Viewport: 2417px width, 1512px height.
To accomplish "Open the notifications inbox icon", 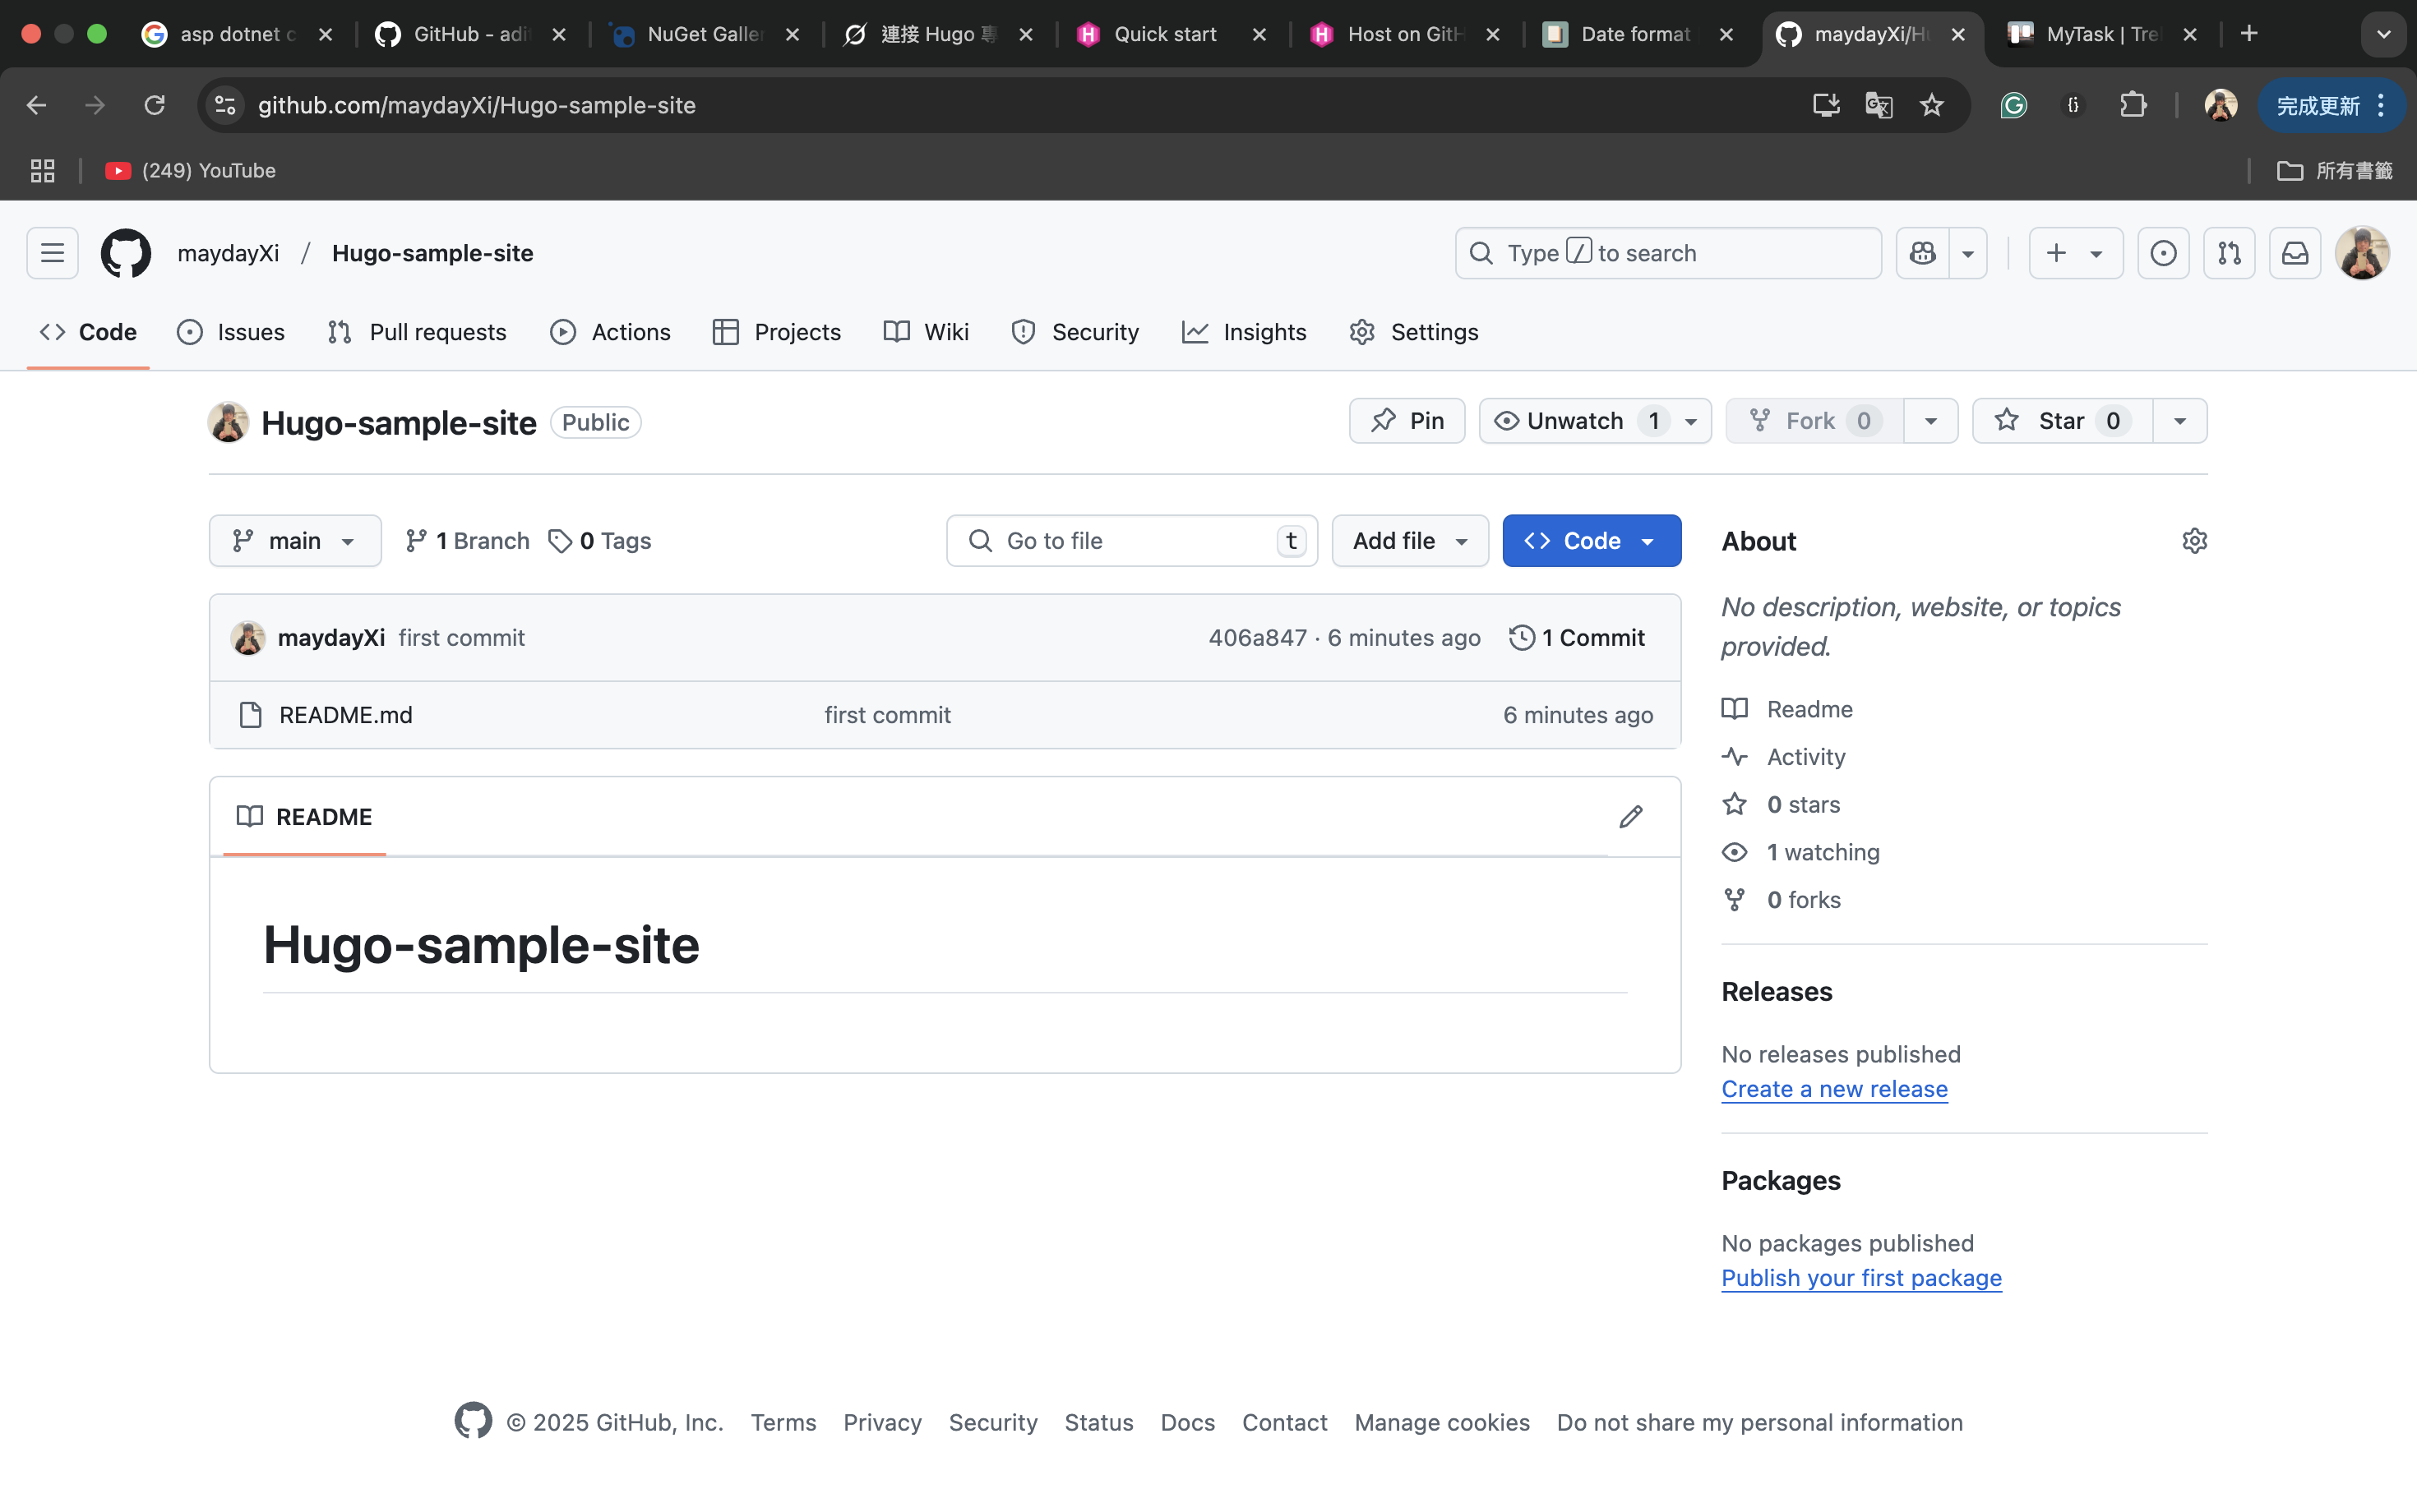I will tap(2294, 253).
